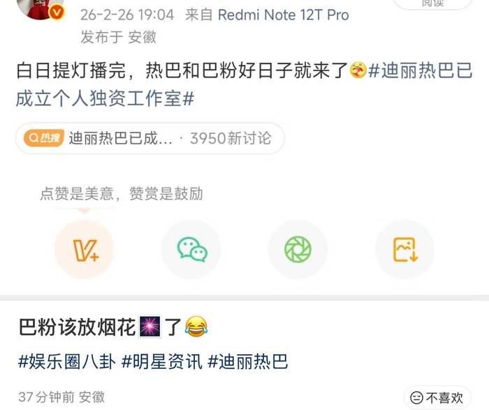Tap the green camera shutter share icon
This screenshot has width=489, height=410.
click(x=298, y=250)
